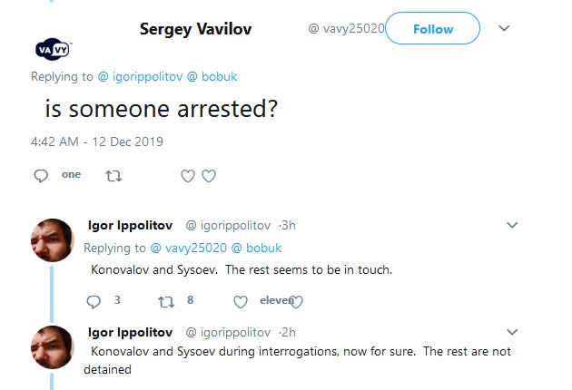
Task: Retweet Sergey Vavilov's main tweet
Action: [x=113, y=175]
